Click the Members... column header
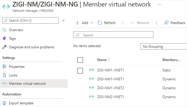Image resolution: width=187 pixels, height=107 pixels. pos(171,60)
